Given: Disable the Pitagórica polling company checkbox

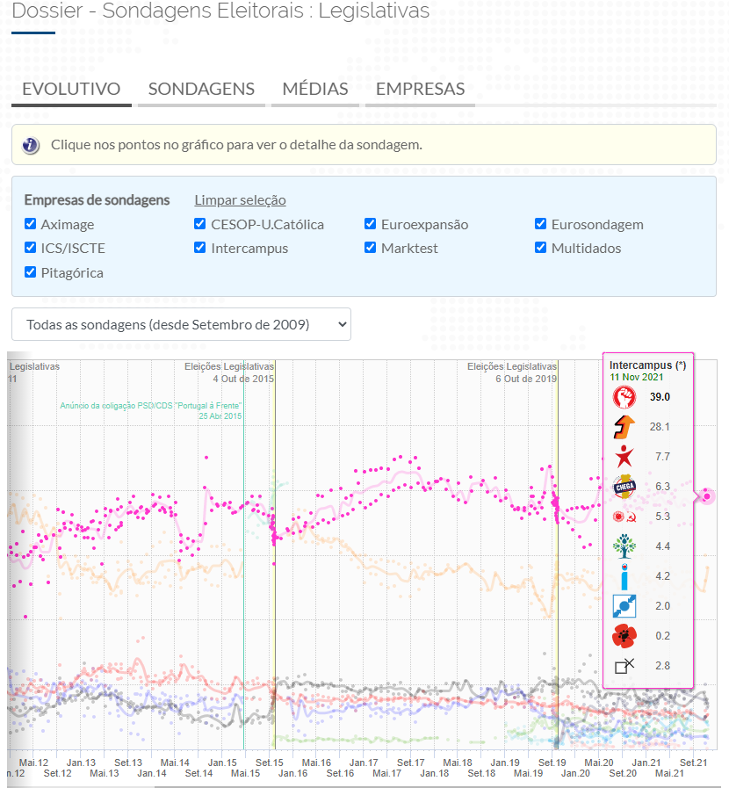Looking at the screenshot, I should point(31,272).
